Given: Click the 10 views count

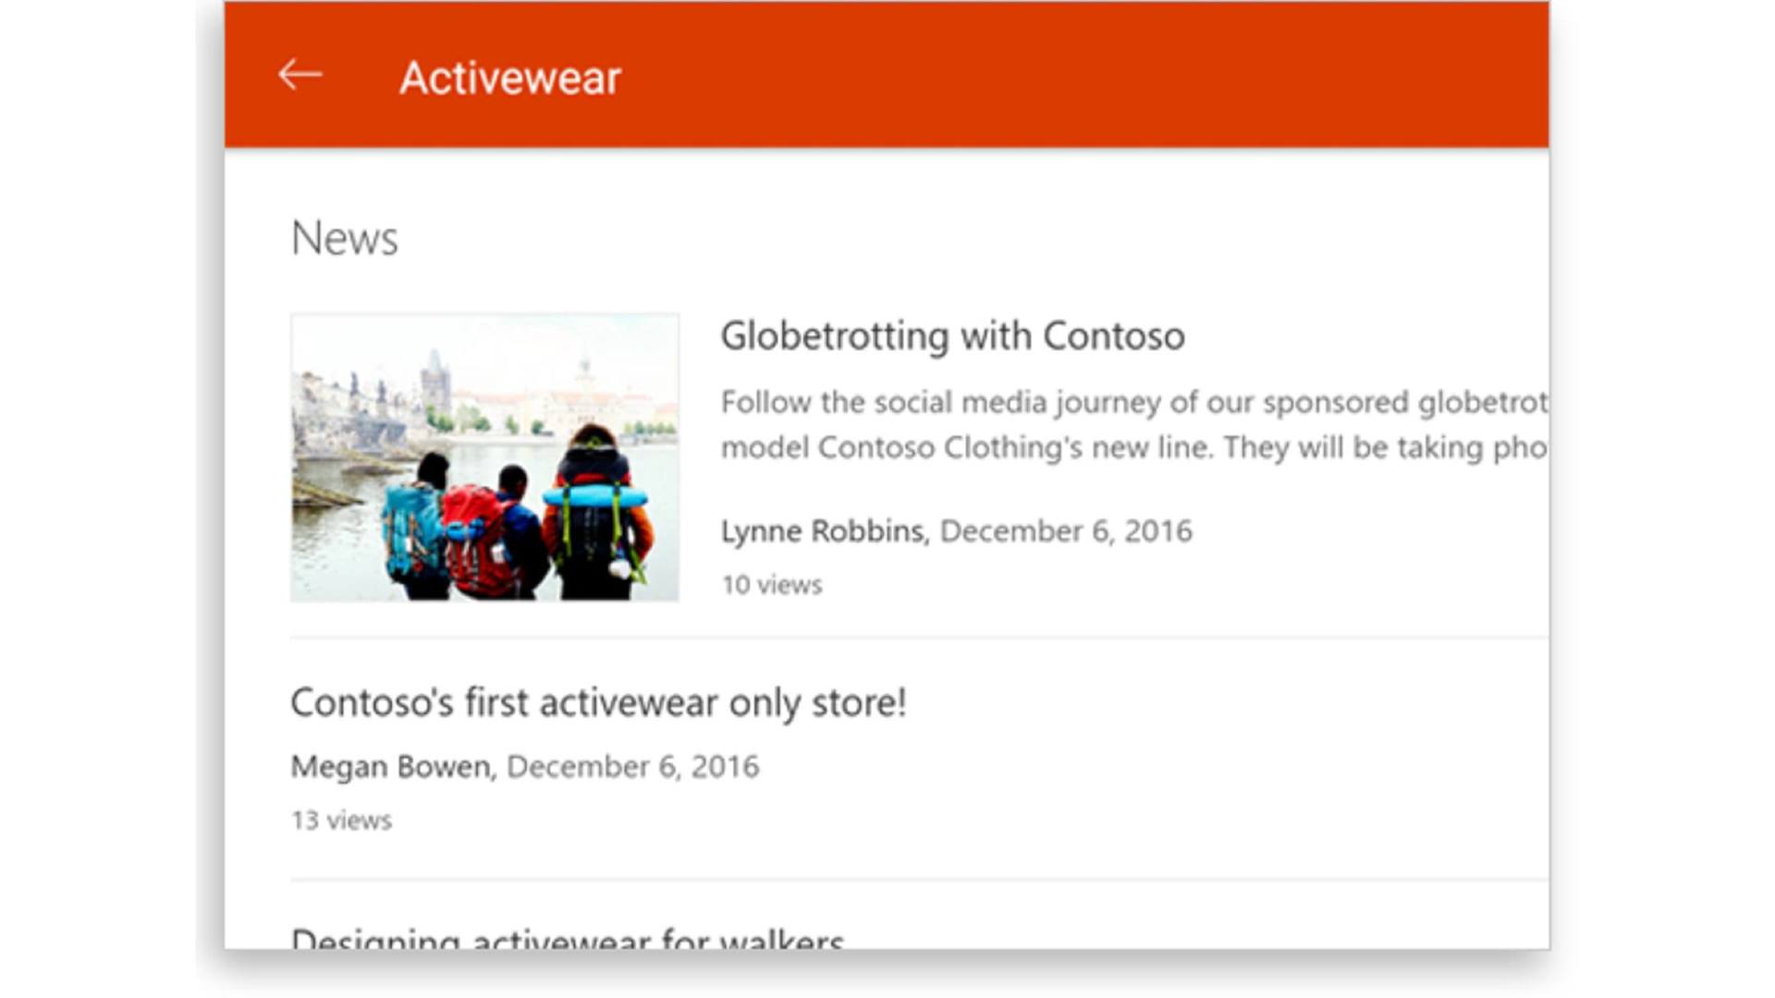Looking at the screenshot, I should click(771, 585).
